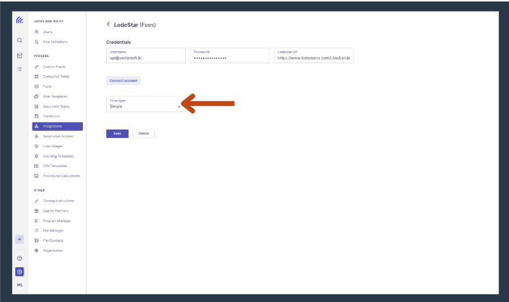
Task: Open Automated Actions in the sidebar
Action: click(58, 136)
